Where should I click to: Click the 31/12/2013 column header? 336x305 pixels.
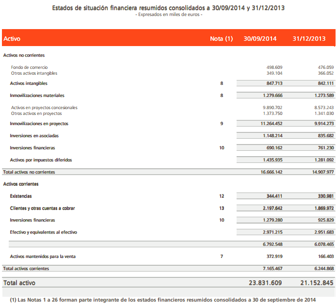coord(309,39)
